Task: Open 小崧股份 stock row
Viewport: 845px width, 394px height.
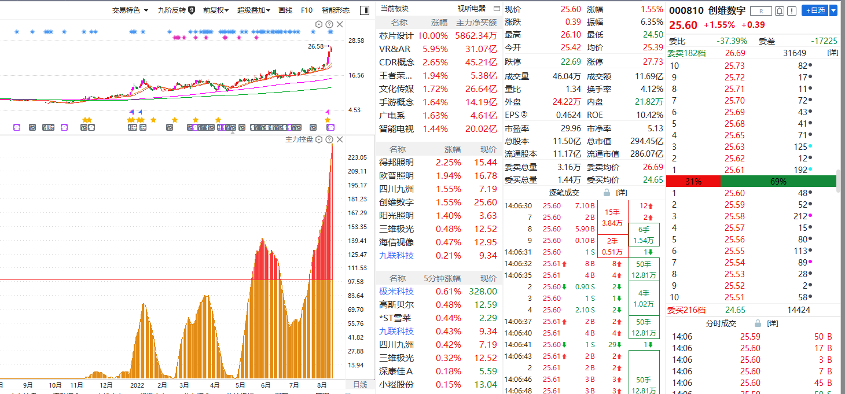Action: 438,384
